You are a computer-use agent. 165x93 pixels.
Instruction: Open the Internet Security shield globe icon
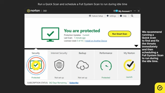click(x=59, y=65)
